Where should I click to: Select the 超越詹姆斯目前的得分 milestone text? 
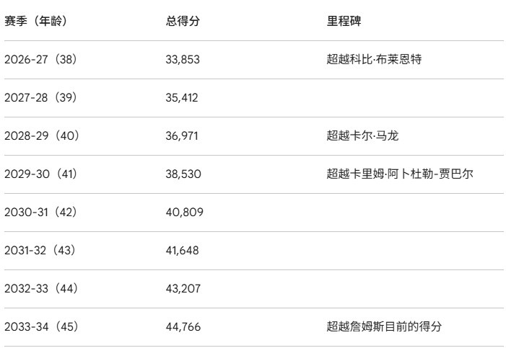point(384,326)
